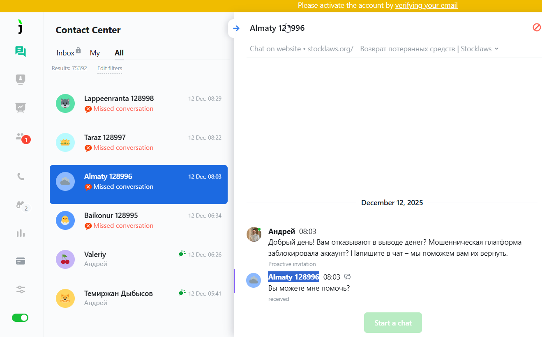Click the speech bubble icon beside 08:03
This screenshot has height=337, width=542.
pos(347,277)
